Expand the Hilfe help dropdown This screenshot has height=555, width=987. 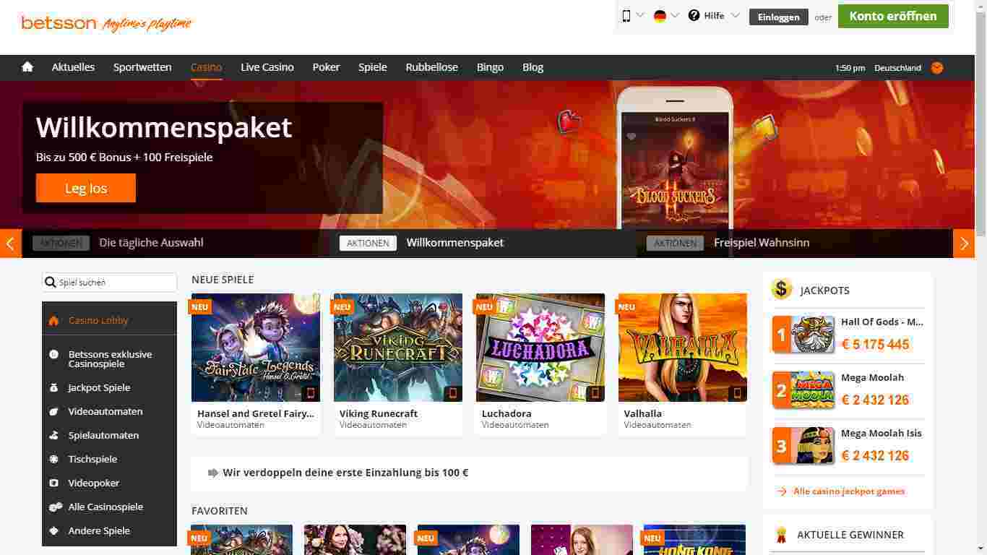(x=715, y=15)
